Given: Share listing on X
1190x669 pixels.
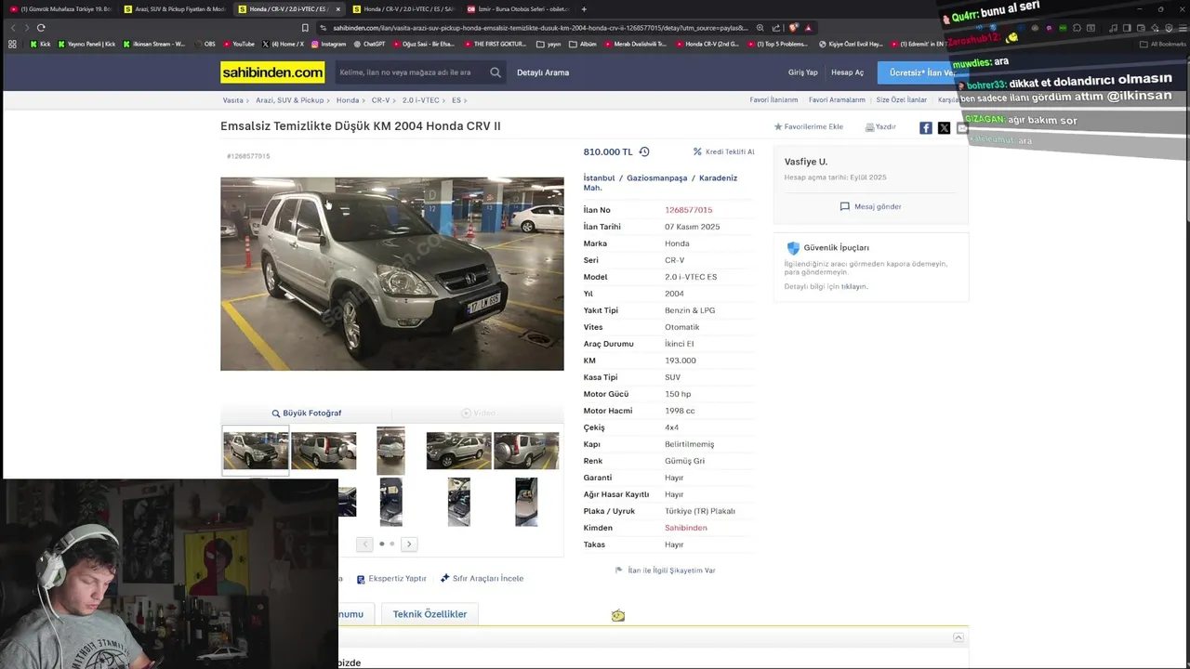Looking at the screenshot, I should pos(944,128).
